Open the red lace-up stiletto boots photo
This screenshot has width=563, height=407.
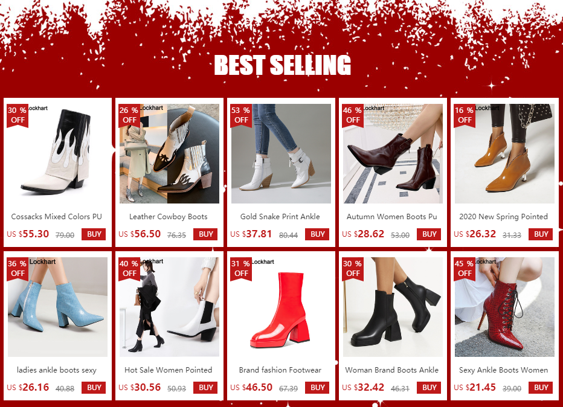(504, 307)
